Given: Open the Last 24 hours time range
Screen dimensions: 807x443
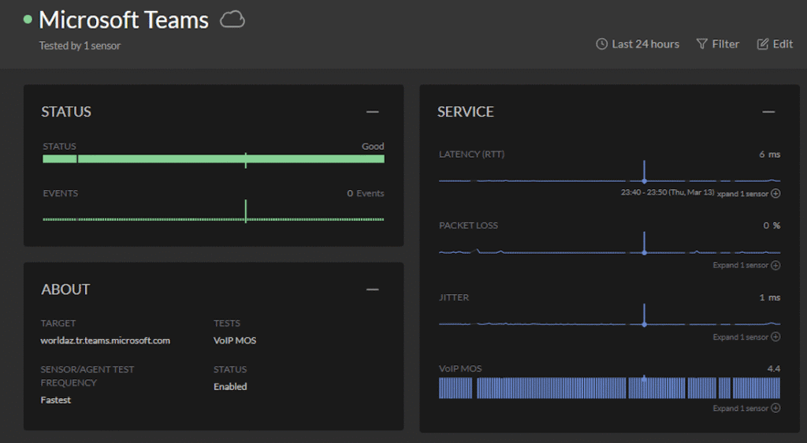Looking at the screenshot, I should click(638, 44).
